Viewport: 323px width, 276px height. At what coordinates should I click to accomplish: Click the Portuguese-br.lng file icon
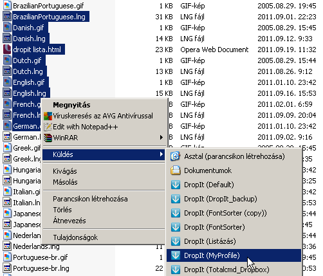coord(7,268)
